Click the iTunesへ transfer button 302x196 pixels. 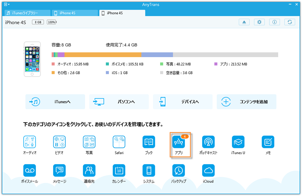(x=55, y=102)
